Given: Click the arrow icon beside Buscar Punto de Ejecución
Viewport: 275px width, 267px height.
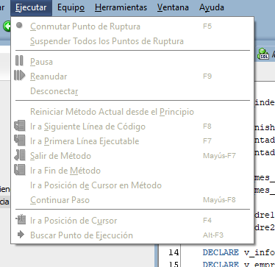Looking at the screenshot, I should 21,235.
